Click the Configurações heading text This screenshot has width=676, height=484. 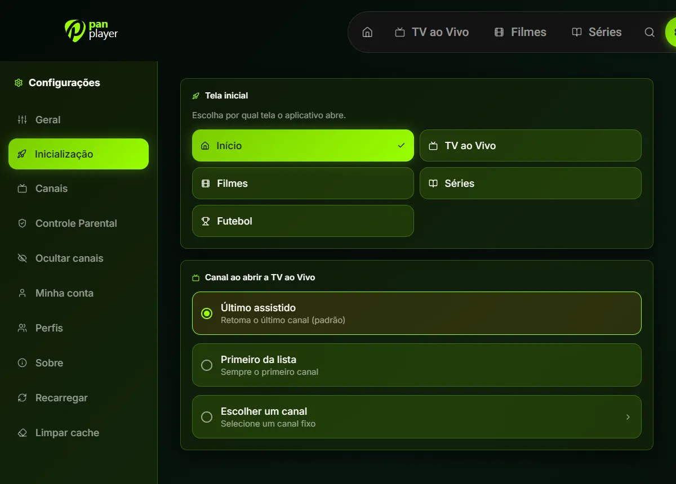64,83
